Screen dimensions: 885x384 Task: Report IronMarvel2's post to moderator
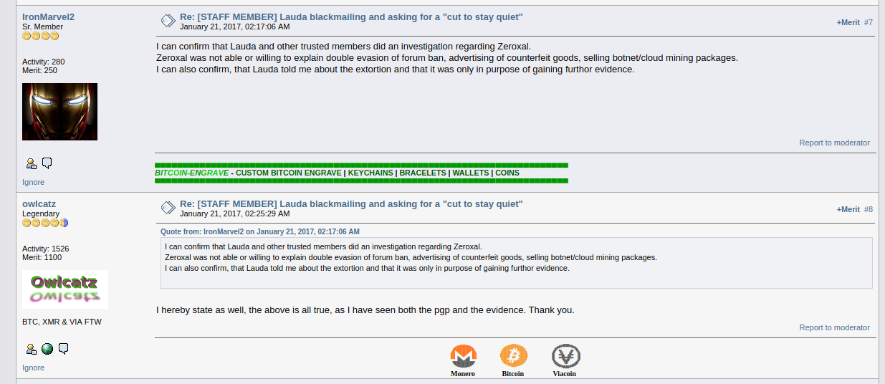point(834,143)
